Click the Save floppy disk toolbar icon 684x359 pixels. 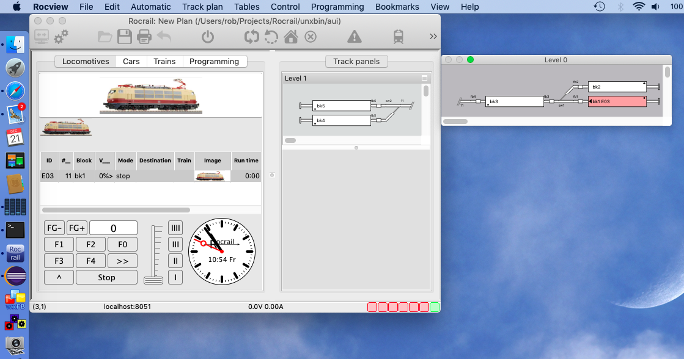(x=125, y=37)
